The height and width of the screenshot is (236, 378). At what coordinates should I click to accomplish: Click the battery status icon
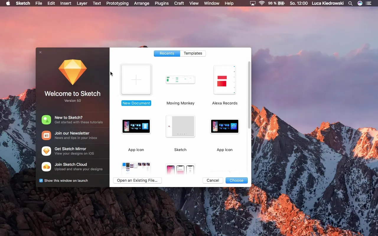point(281,3)
